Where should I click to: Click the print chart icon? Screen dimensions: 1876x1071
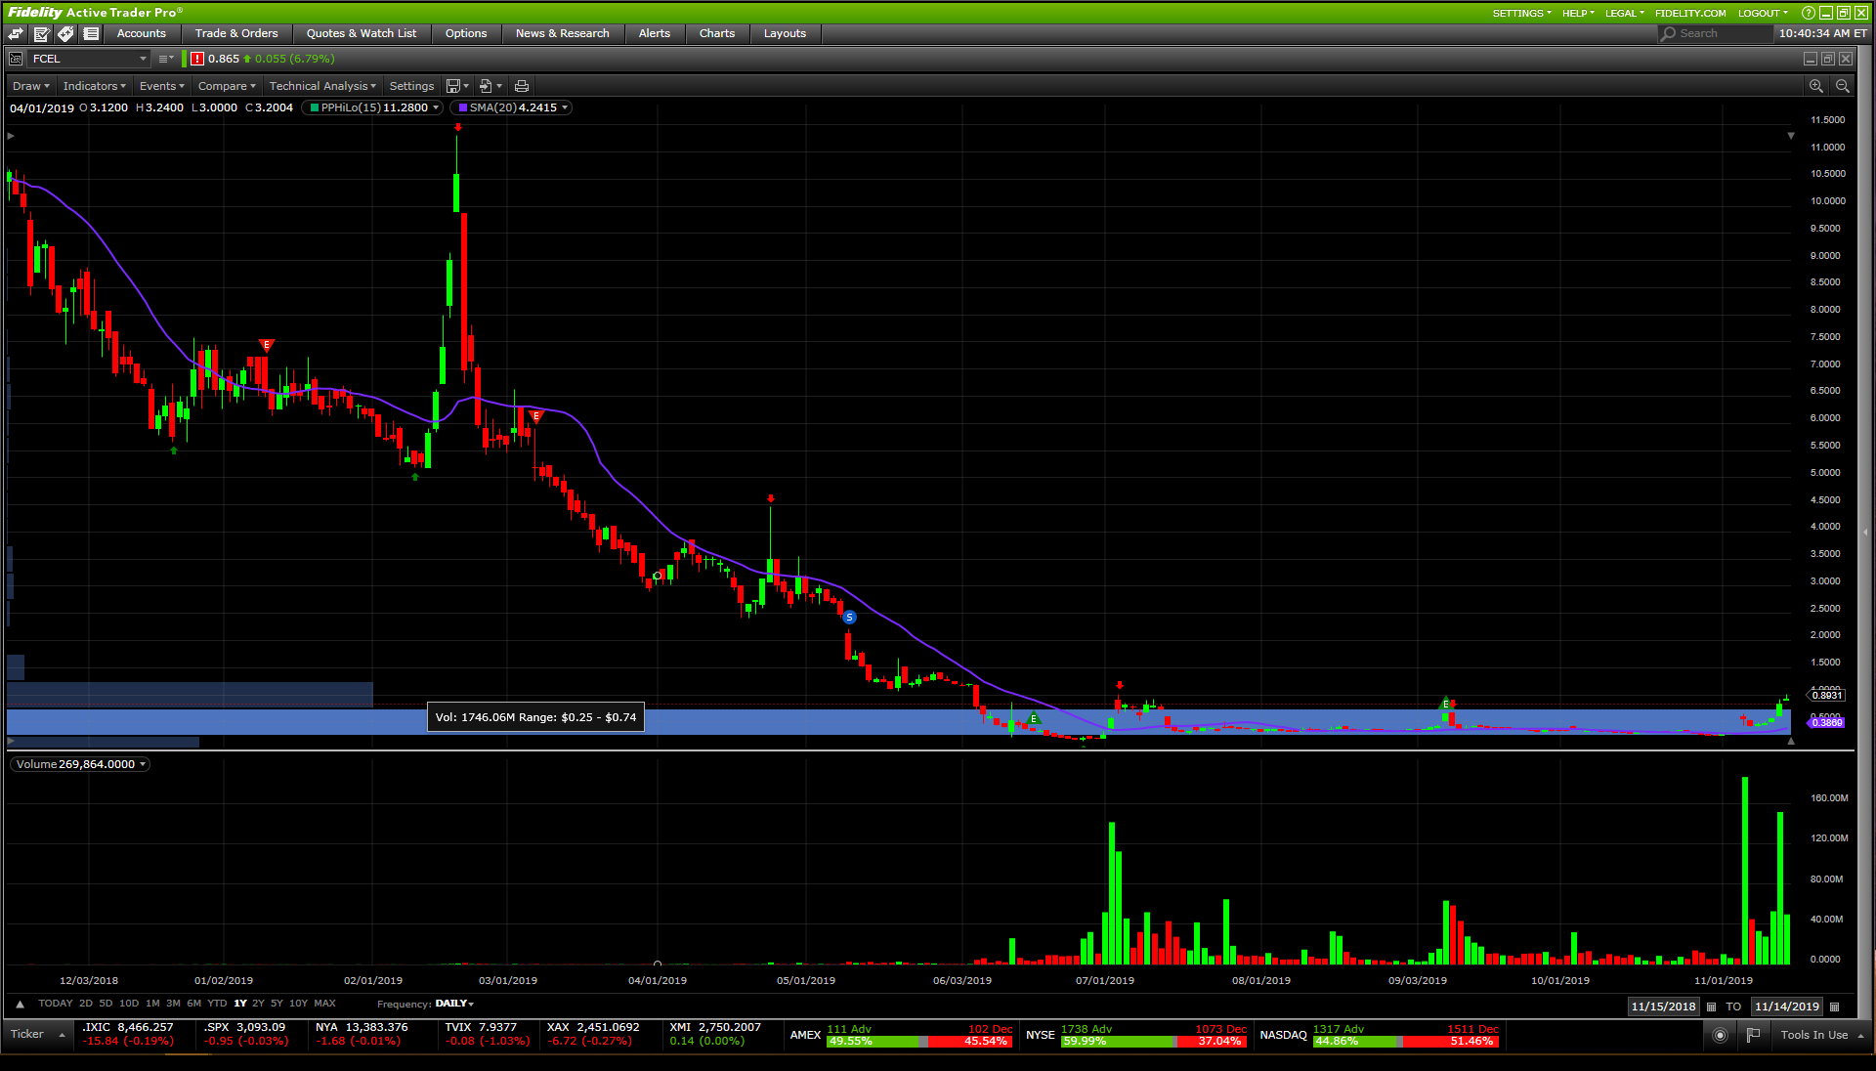(x=522, y=86)
